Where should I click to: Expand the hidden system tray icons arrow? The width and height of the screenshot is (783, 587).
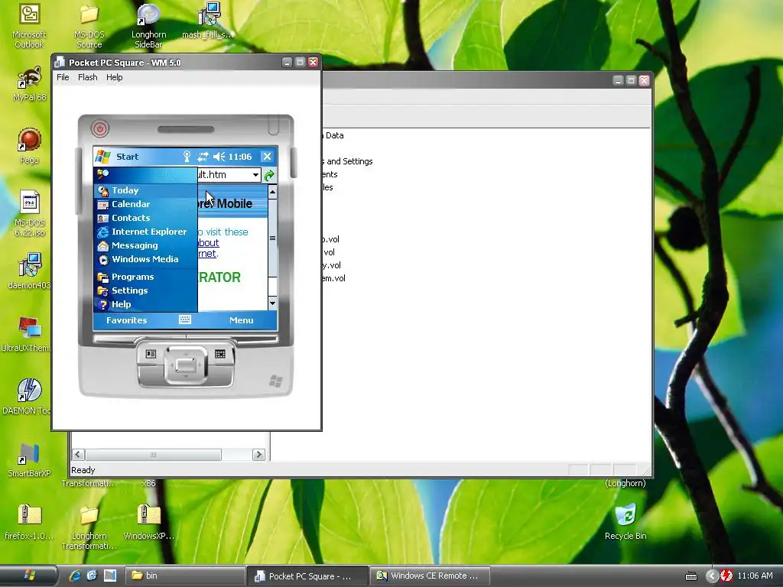pos(712,576)
